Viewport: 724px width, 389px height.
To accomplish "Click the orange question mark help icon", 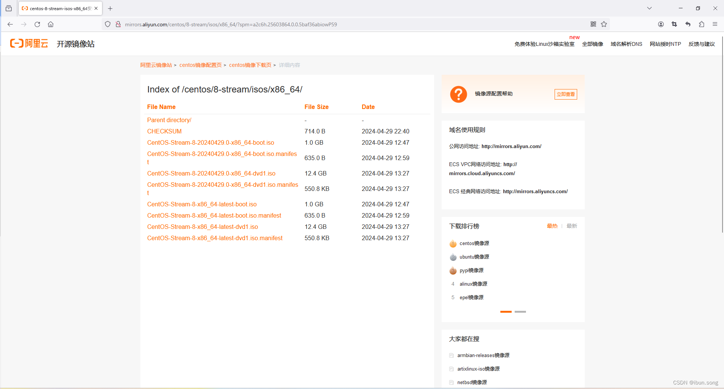I will [459, 94].
